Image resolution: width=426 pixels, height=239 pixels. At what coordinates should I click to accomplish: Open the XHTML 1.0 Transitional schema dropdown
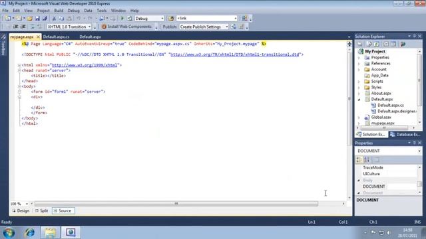tap(89, 27)
